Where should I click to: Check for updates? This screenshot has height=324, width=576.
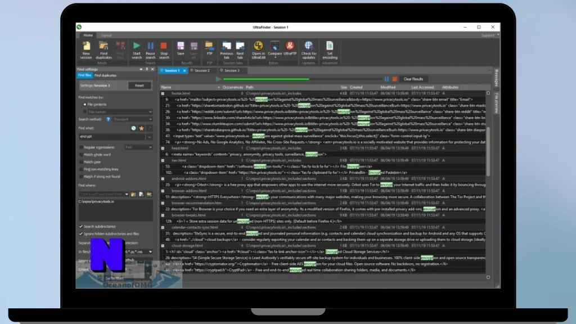(x=309, y=50)
